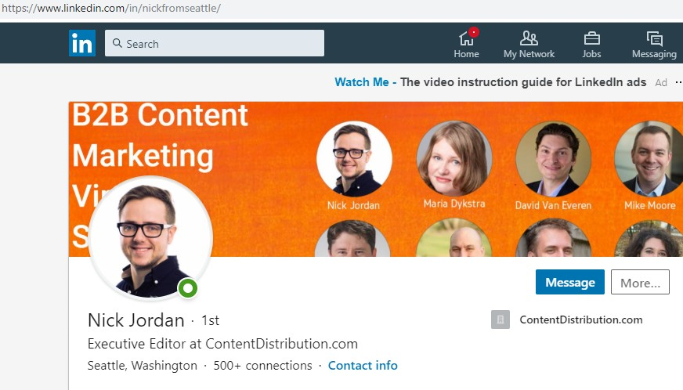This screenshot has width=683, height=390.
Task: Click David Van Everen's banner photo
Action: [x=553, y=159]
